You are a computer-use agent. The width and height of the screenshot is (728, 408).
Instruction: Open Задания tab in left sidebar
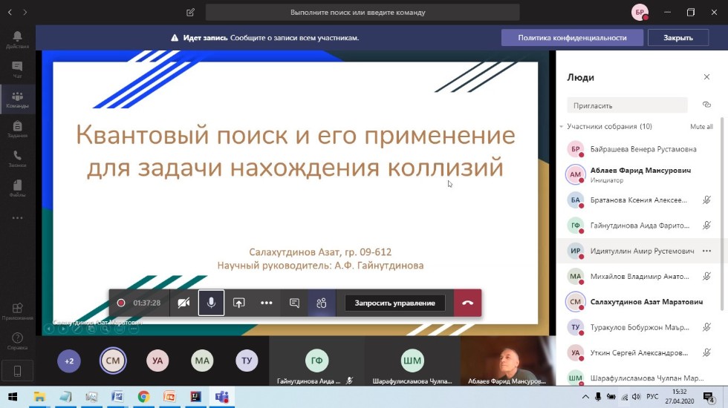click(17, 129)
